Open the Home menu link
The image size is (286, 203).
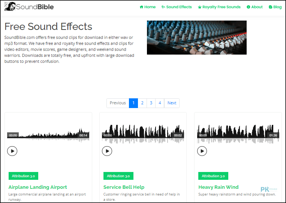pyautogui.click(x=148, y=7)
